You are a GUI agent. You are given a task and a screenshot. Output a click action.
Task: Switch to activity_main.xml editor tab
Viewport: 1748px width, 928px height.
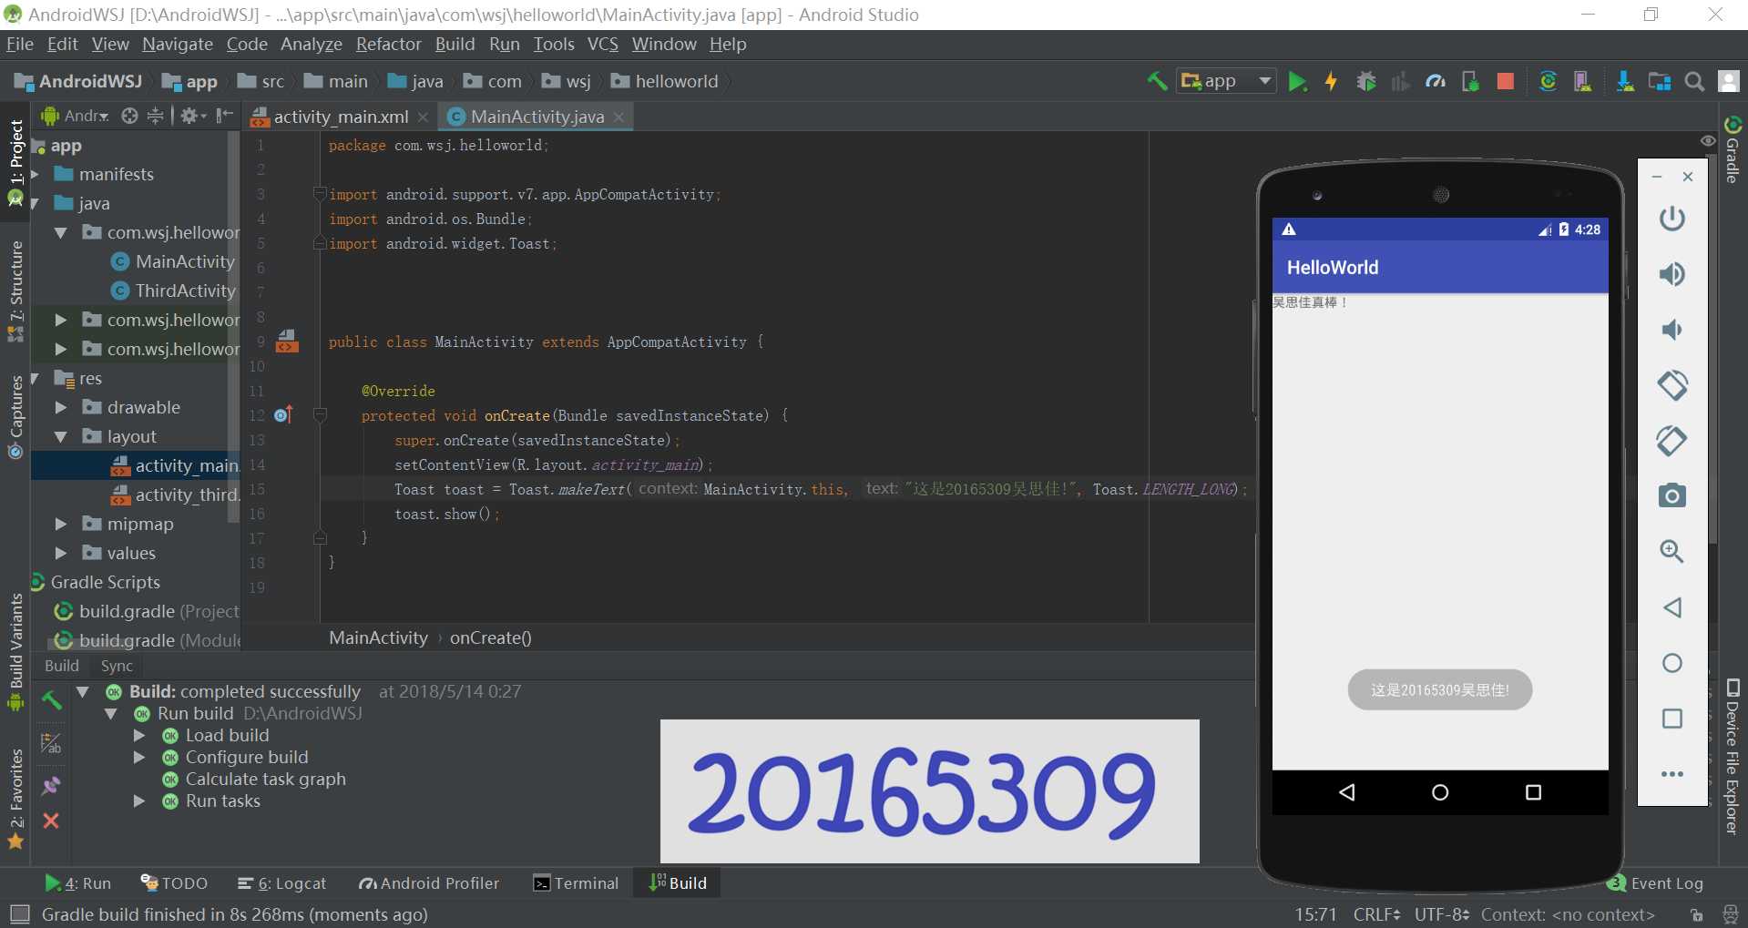(340, 117)
